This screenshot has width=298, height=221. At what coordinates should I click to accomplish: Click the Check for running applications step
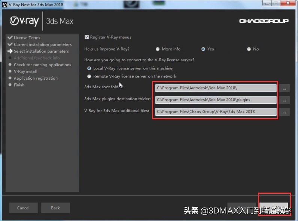42,65
